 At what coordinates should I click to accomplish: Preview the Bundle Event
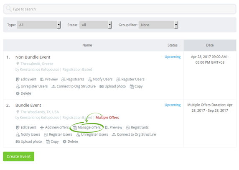114,127
